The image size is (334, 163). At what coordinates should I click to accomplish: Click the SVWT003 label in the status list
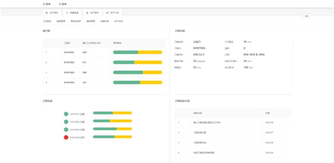pyautogui.click(x=77, y=130)
